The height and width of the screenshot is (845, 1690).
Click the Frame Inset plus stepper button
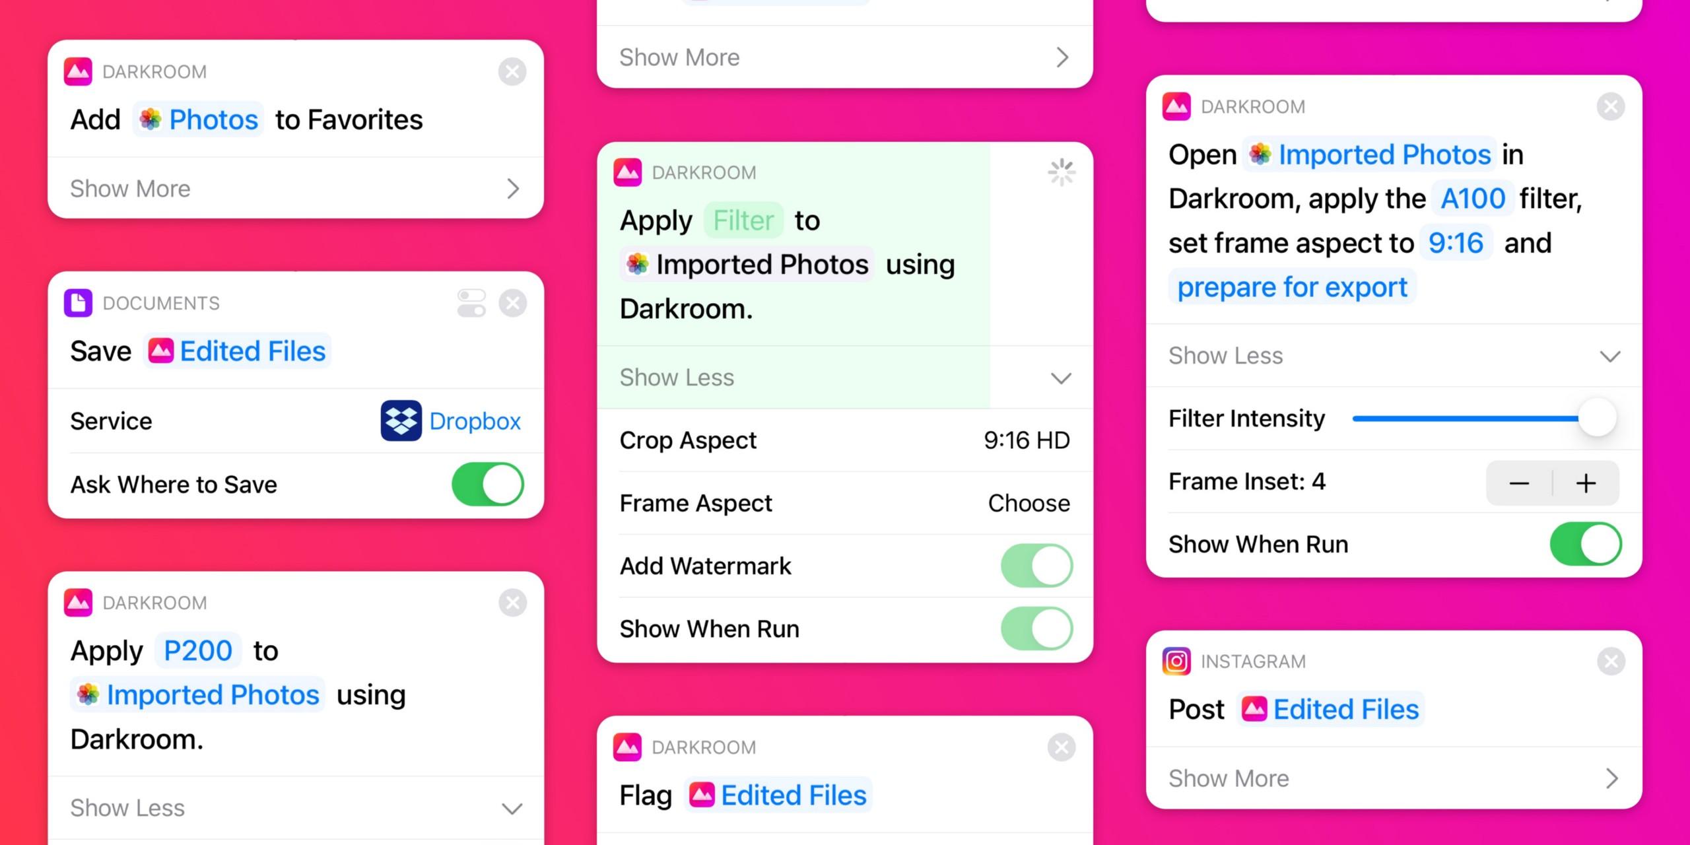[x=1589, y=483]
